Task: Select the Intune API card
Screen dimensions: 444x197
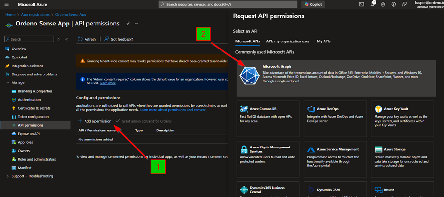Action: (402, 189)
